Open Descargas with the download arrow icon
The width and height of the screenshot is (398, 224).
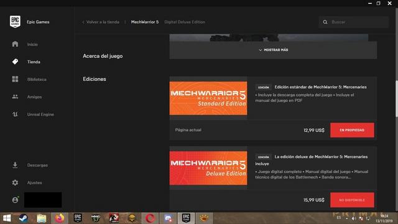(x=15, y=165)
